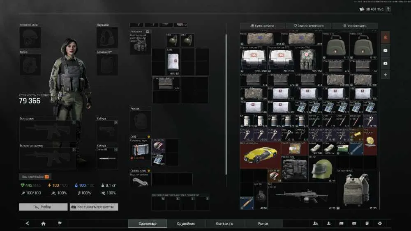Select the first M67 grenade
Viewport: 411px width, 231px height.
(173, 40)
